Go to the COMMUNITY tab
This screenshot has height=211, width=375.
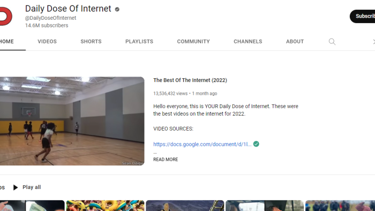coord(193,42)
